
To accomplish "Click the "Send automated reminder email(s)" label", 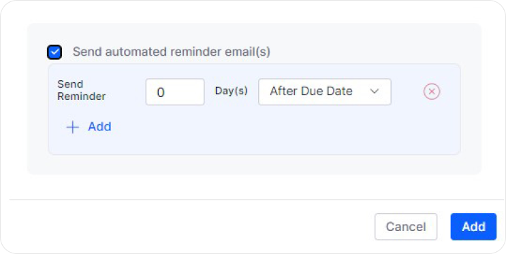I will (x=172, y=52).
